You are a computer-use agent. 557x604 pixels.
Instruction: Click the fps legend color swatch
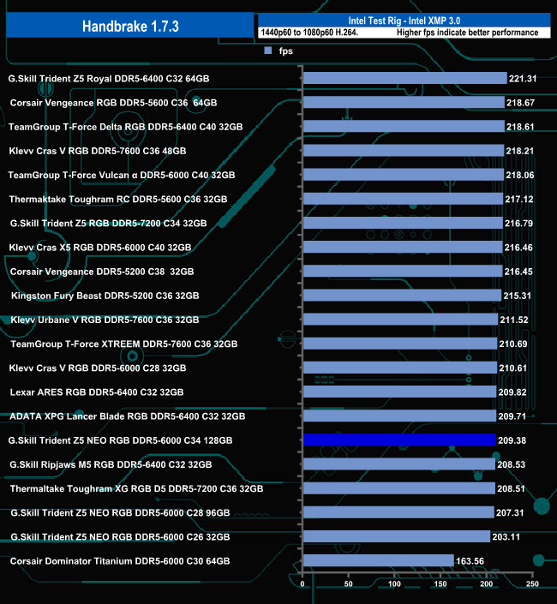[x=268, y=51]
